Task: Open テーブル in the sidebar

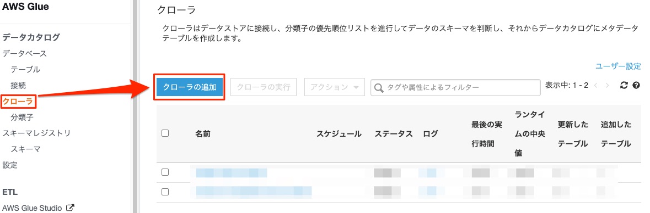Action: point(25,69)
